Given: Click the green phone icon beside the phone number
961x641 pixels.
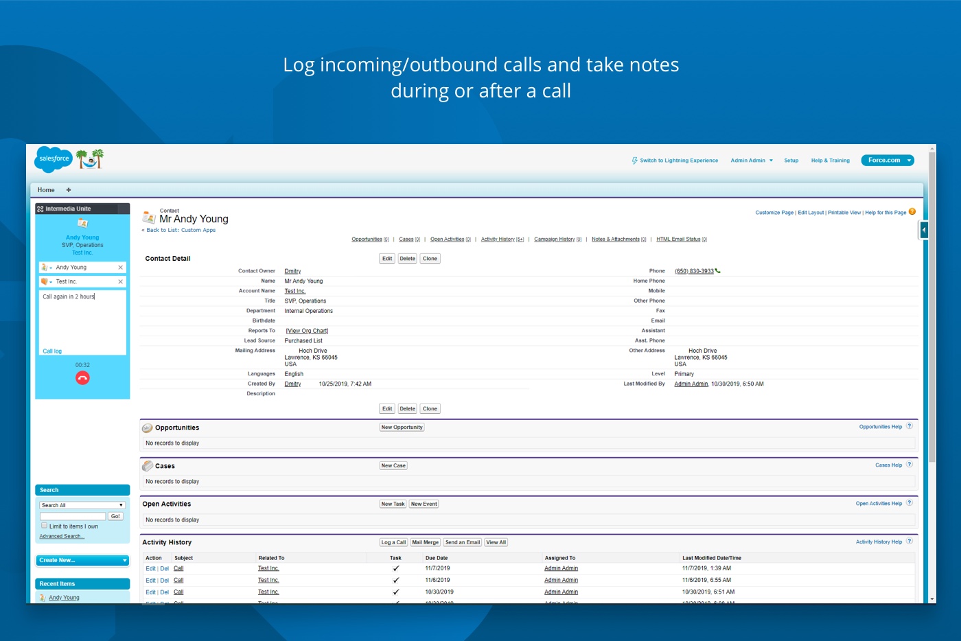Looking at the screenshot, I should click(718, 271).
